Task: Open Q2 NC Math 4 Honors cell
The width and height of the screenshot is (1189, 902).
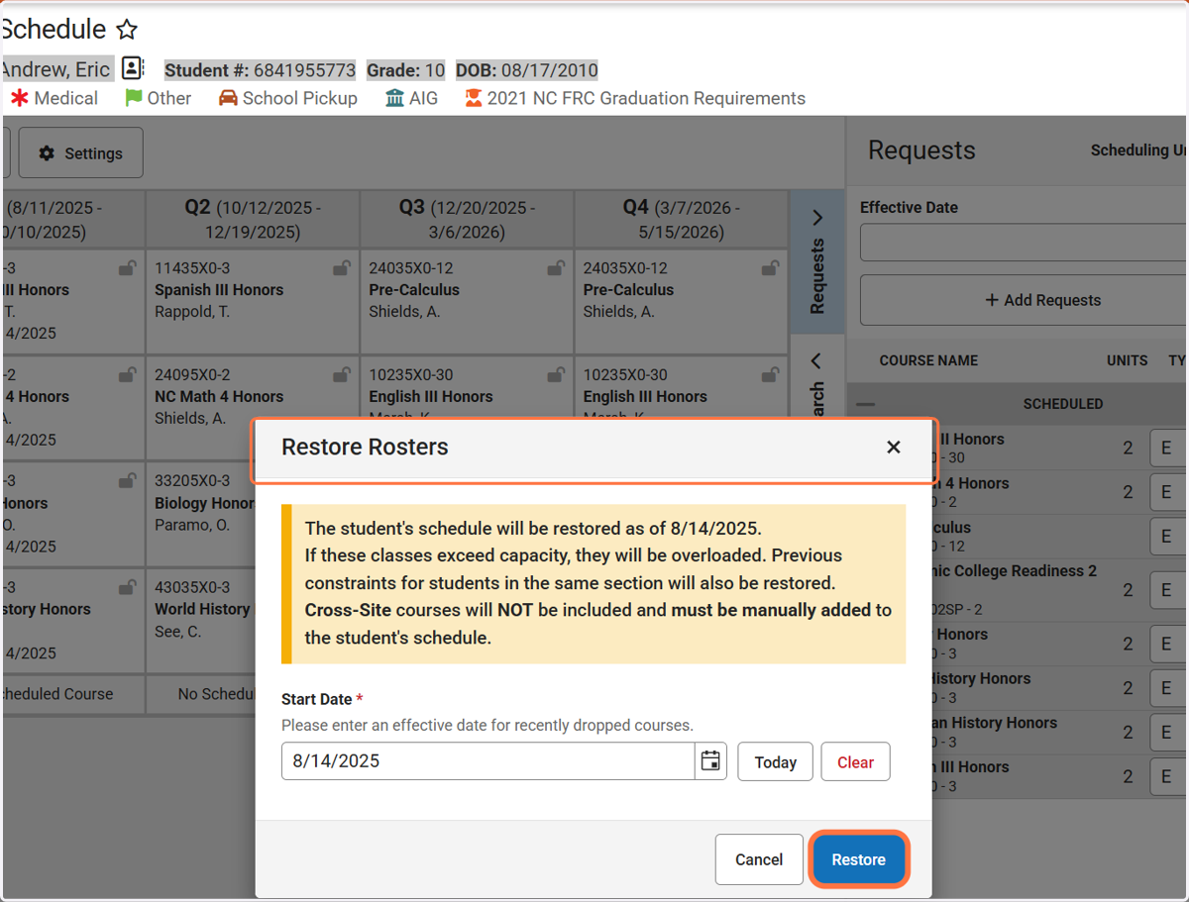Action: pyautogui.click(x=253, y=408)
